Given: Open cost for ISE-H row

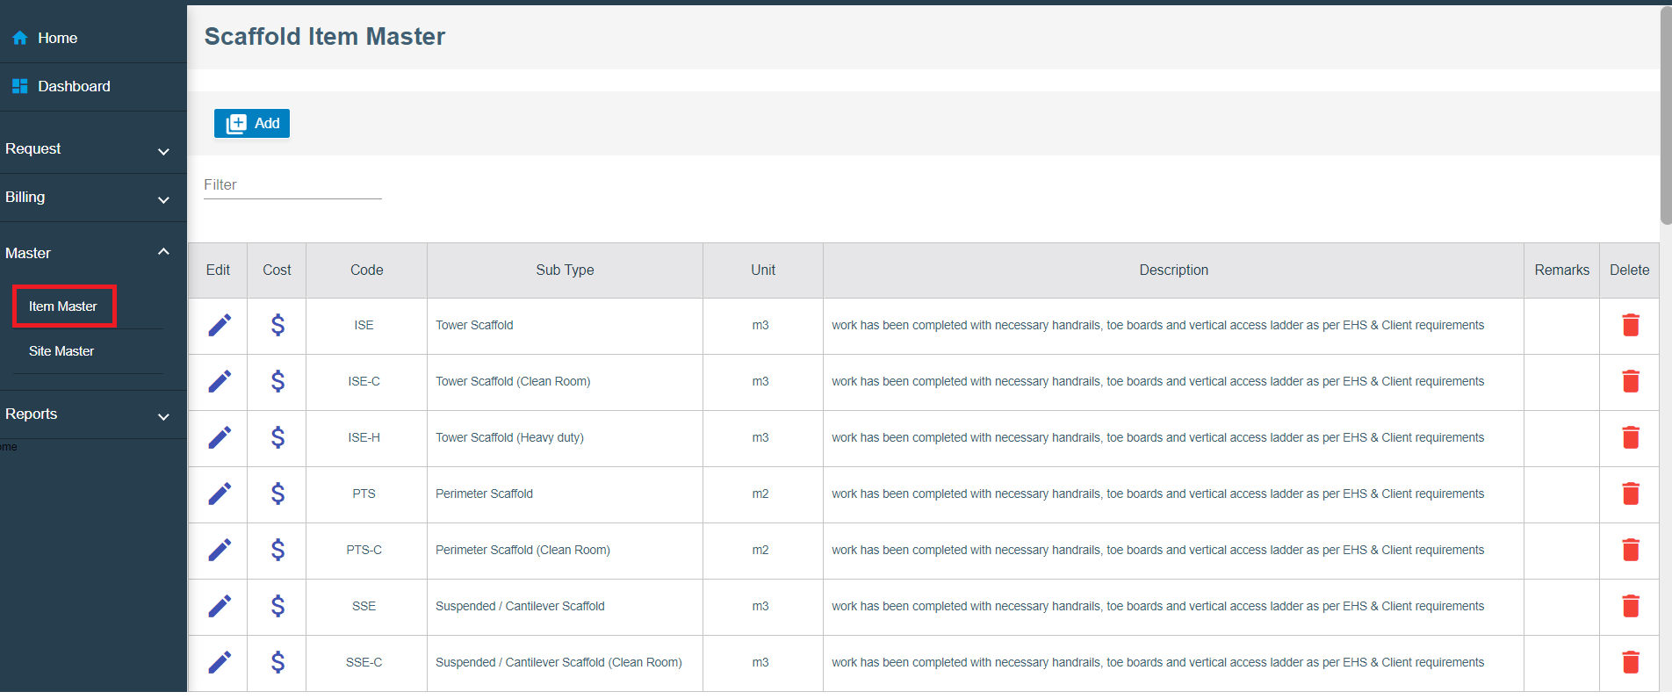Looking at the screenshot, I should [277, 437].
